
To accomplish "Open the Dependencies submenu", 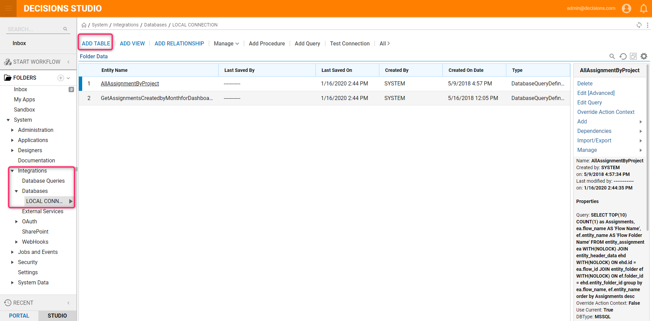I will (610, 131).
